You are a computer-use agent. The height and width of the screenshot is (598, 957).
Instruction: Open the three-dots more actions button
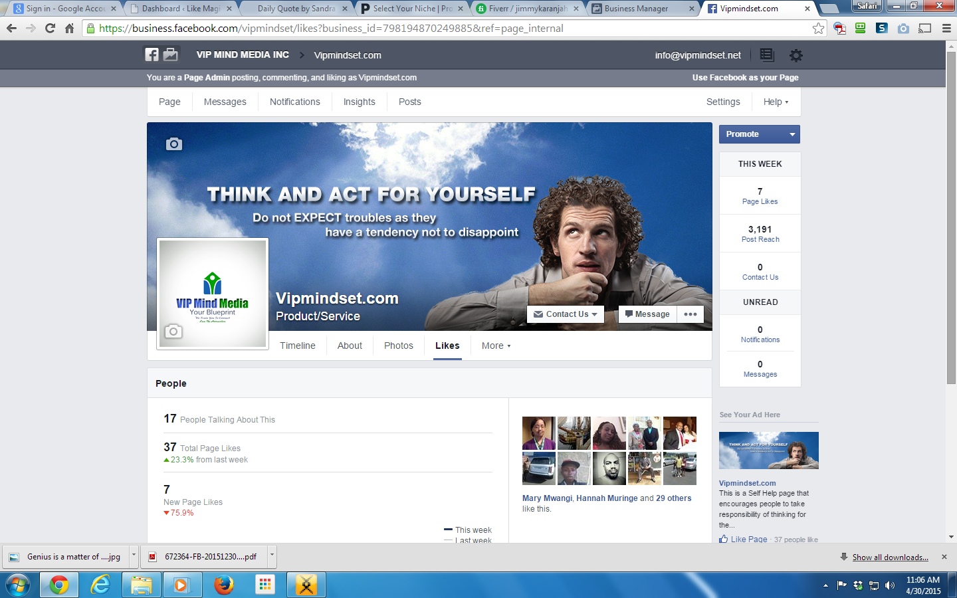click(691, 314)
